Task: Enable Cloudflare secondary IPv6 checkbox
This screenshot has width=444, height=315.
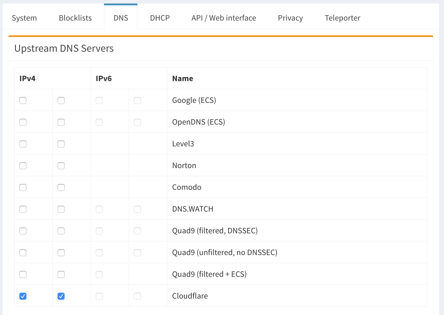Action: tap(137, 296)
